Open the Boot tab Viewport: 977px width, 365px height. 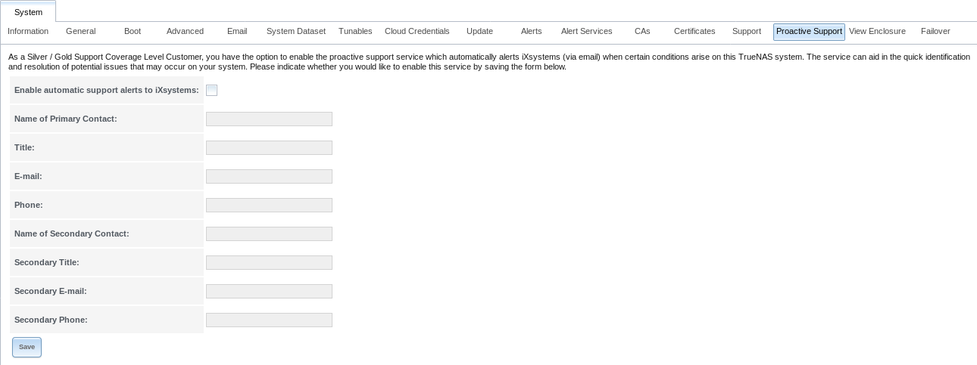(x=133, y=31)
